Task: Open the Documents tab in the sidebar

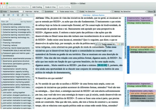Action: pyautogui.click(x=4, y=15)
